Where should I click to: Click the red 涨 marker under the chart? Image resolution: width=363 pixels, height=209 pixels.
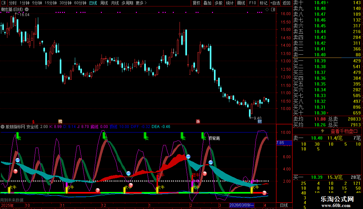click(198, 121)
